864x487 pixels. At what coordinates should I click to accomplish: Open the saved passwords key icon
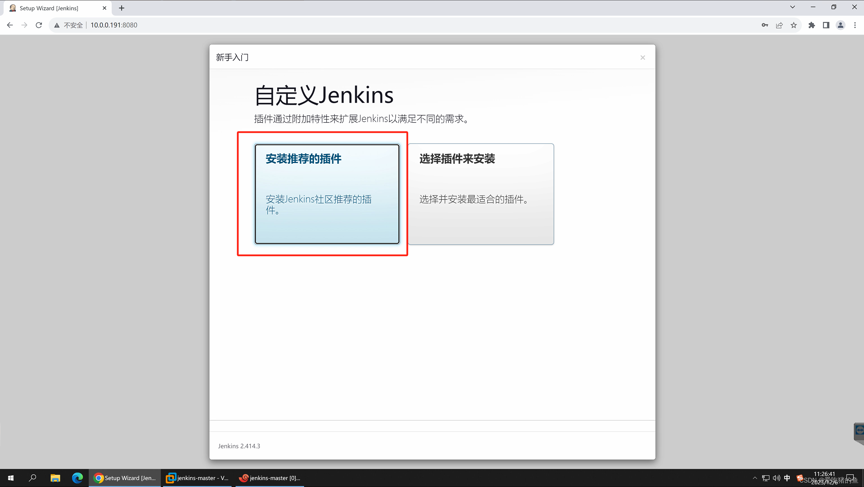click(765, 25)
